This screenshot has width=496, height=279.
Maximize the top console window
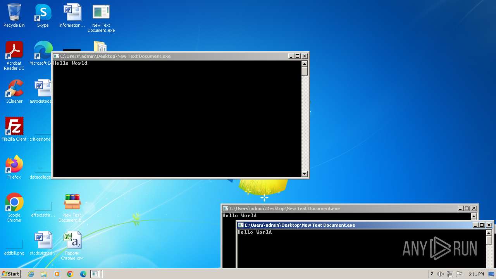(x=298, y=56)
